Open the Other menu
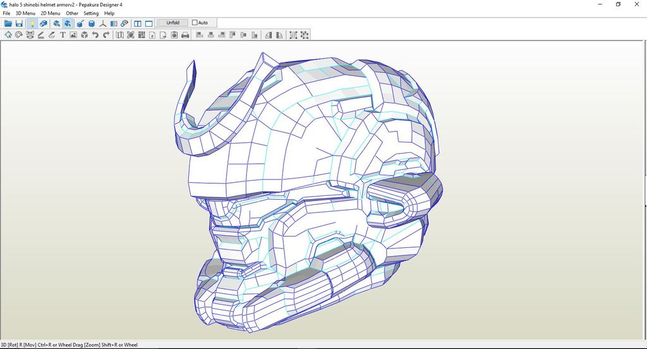Viewport: 647px width, 349px height. tap(72, 13)
